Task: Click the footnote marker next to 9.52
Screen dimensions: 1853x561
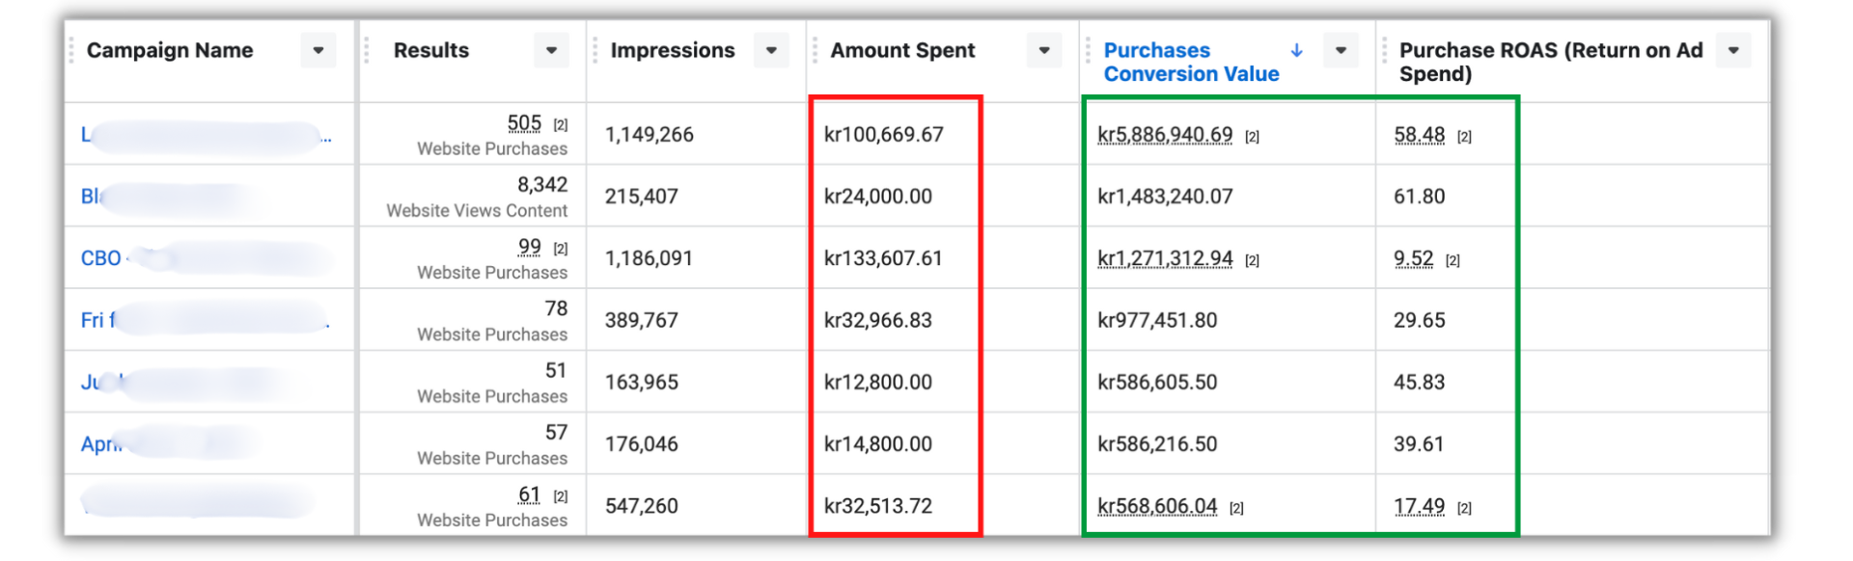Action: [1452, 260]
